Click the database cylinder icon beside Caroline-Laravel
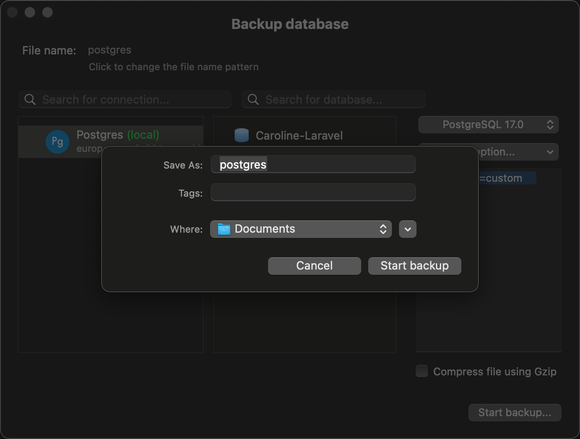580x439 pixels. tap(242, 135)
